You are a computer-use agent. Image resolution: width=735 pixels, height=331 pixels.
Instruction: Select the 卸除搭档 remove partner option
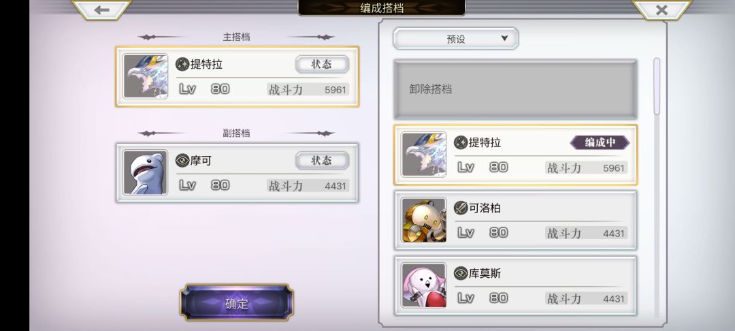(515, 89)
